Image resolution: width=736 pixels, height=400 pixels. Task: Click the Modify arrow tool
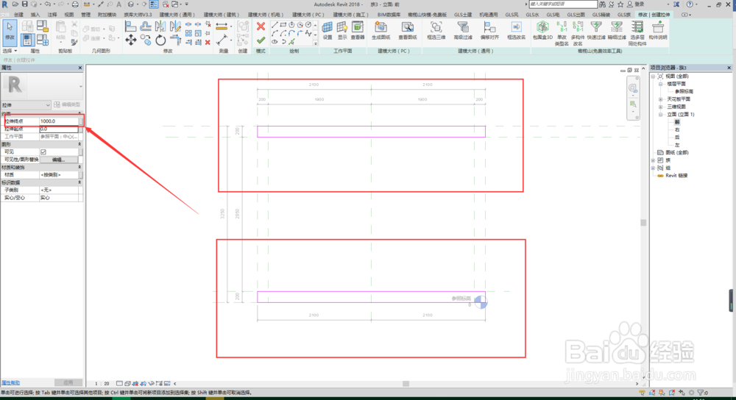tap(10, 32)
